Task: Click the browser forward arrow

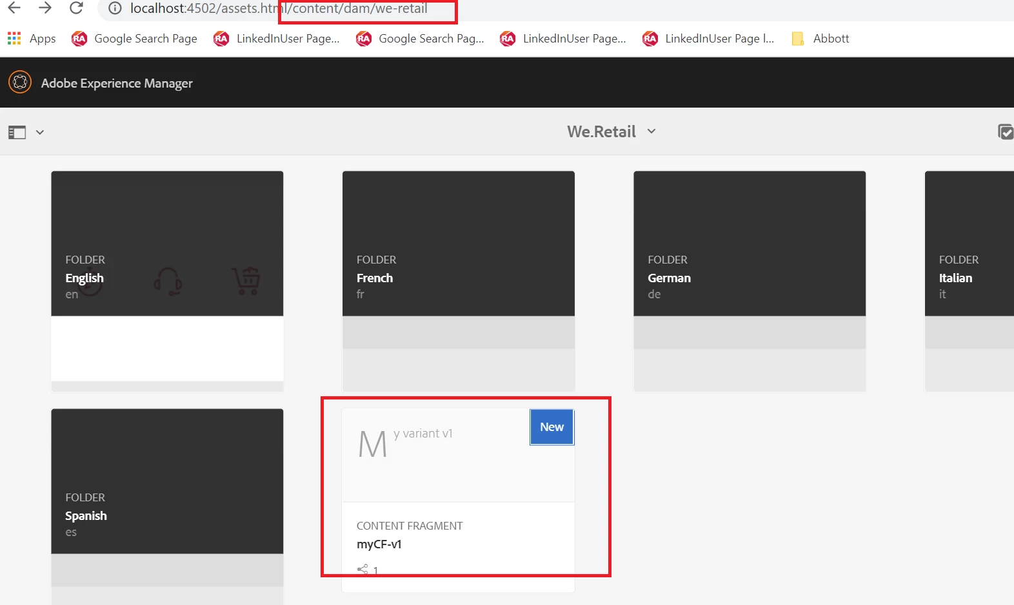Action: [45, 8]
